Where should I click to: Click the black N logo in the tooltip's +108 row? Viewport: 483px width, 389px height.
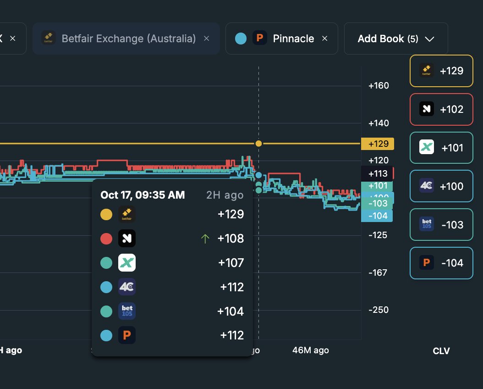[127, 238]
